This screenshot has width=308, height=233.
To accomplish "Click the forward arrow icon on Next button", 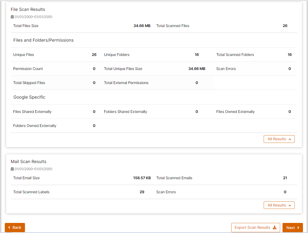I will (298, 227).
